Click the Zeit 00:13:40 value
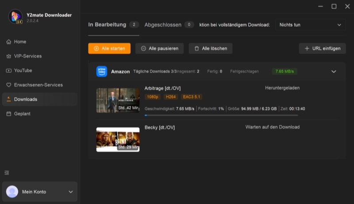Image resolution: width=354 pixels, height=204 pixels. pos(297,109)
